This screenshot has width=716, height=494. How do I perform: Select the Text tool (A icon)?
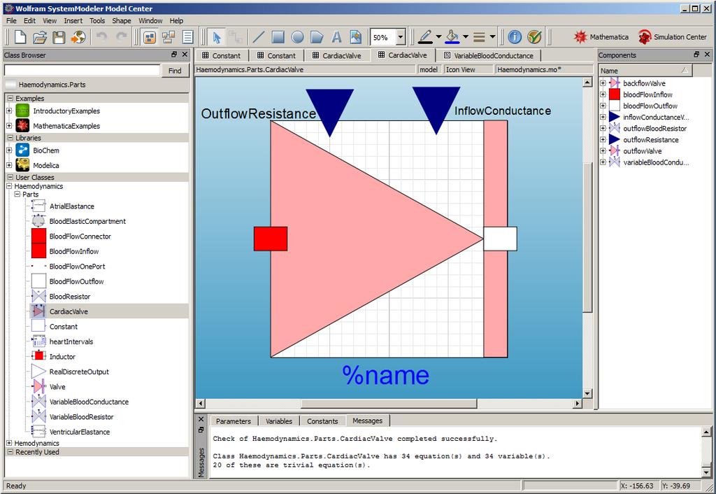(336, 37)
